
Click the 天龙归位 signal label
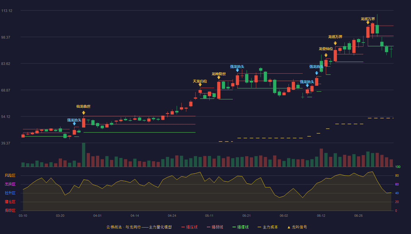click(200, 81)
